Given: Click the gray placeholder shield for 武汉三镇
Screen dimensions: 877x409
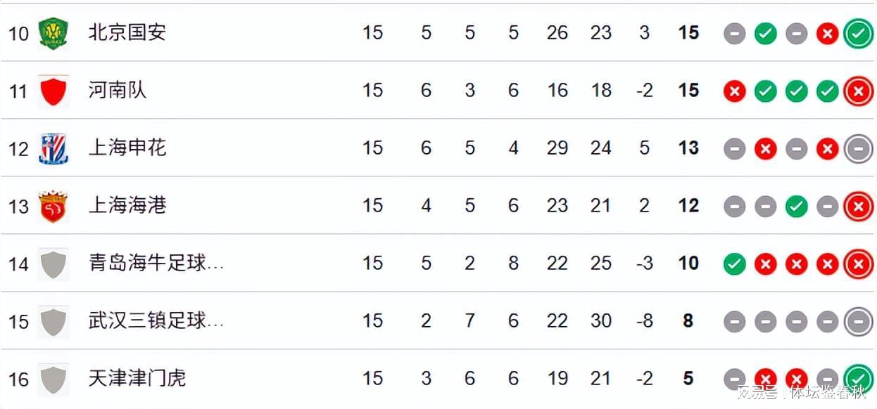Looking at the screenshot, I should coord(53,322).
